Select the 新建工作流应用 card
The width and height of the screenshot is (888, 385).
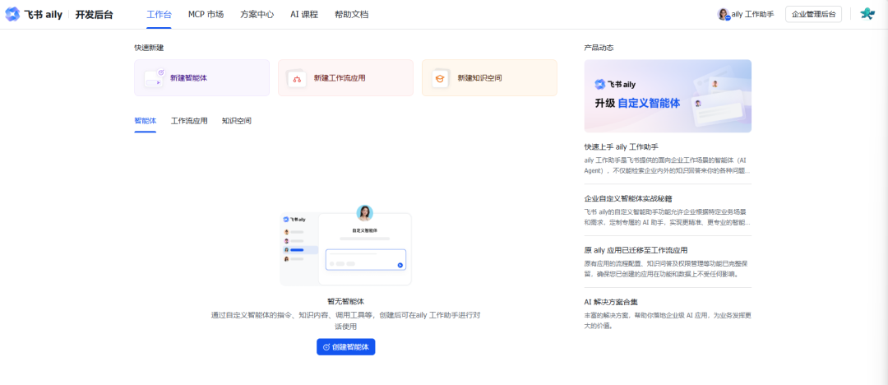[345, 77]
